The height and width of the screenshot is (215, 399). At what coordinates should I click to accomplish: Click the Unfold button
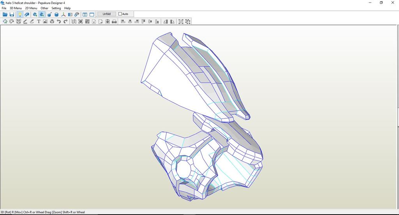pyautogui.click(x=107, y=14)
